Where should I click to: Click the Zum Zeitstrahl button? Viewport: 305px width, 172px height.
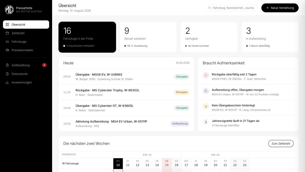281,144
